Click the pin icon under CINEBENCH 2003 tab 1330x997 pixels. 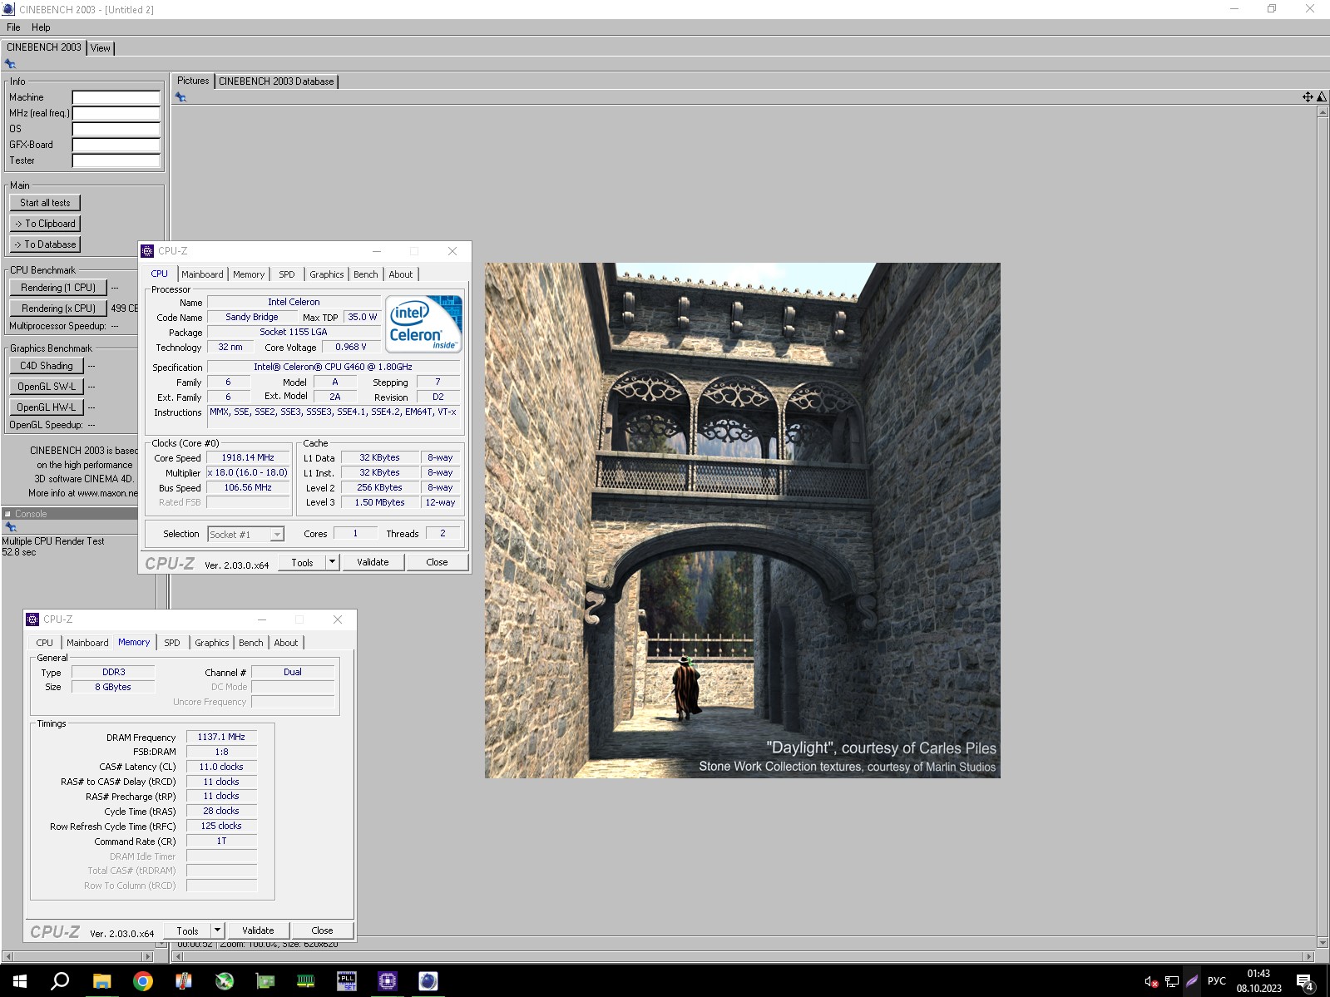(x=10, y=64)
